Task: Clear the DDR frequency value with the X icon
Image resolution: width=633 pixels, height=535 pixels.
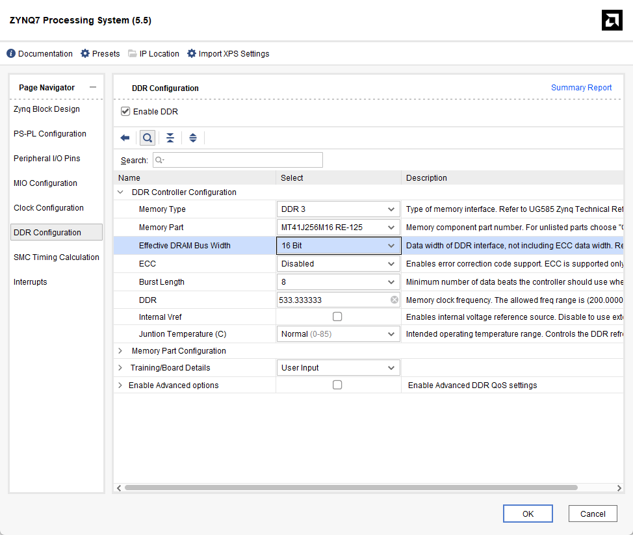Action: coord(394,300)
